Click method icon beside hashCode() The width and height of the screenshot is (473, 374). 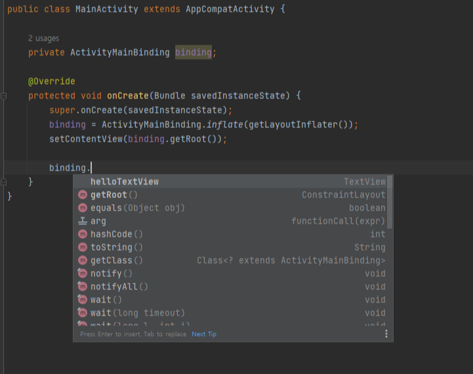click(x=83, y=234)
